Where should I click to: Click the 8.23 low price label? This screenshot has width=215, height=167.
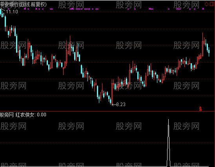tap(121, 105)
